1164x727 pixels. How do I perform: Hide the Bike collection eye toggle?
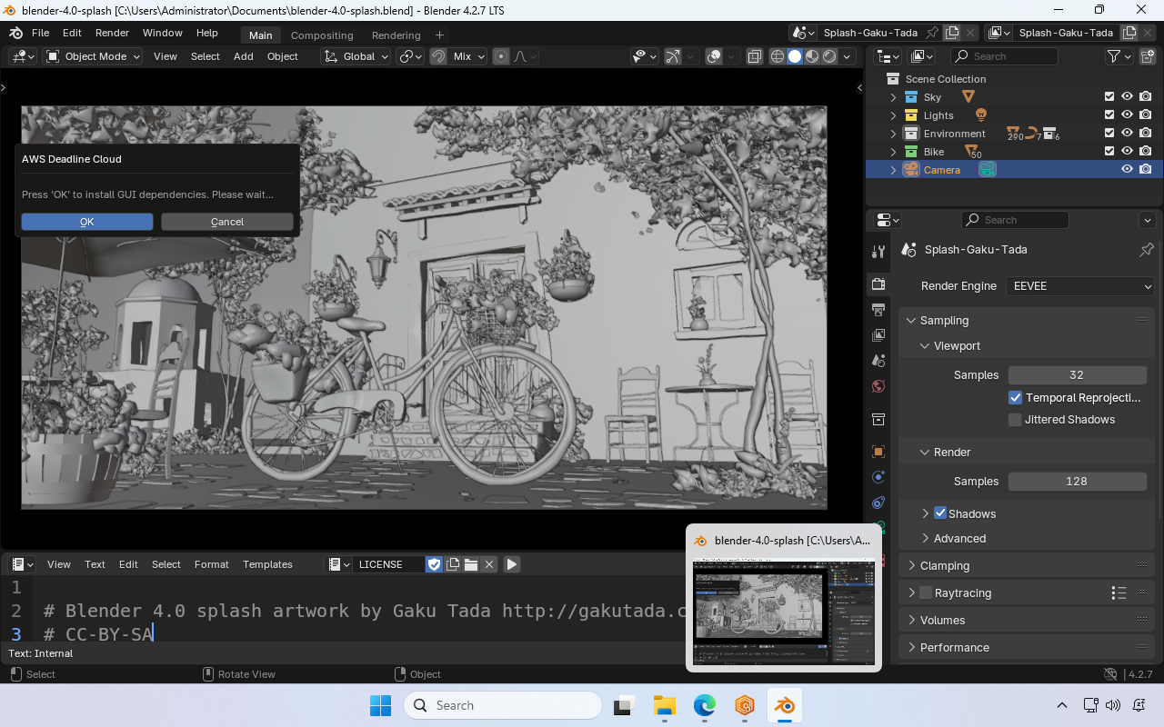(1127, 151)
